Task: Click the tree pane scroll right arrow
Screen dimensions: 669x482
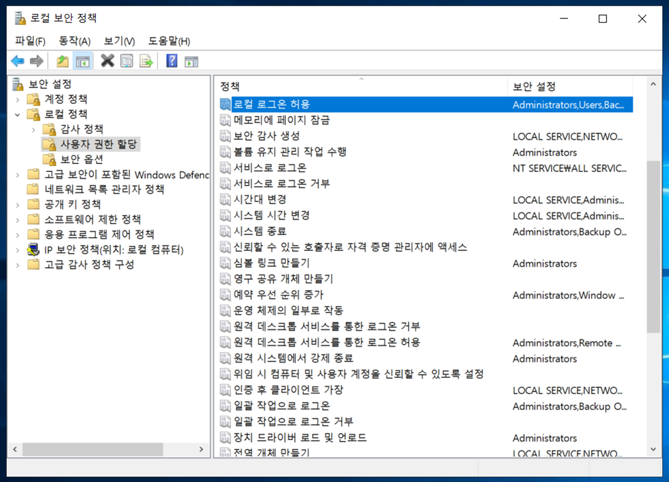Action: click(201, 449)
